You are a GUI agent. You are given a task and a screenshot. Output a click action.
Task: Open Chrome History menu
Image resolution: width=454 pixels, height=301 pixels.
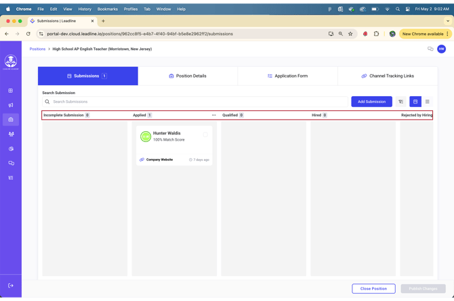click(85, 9)
